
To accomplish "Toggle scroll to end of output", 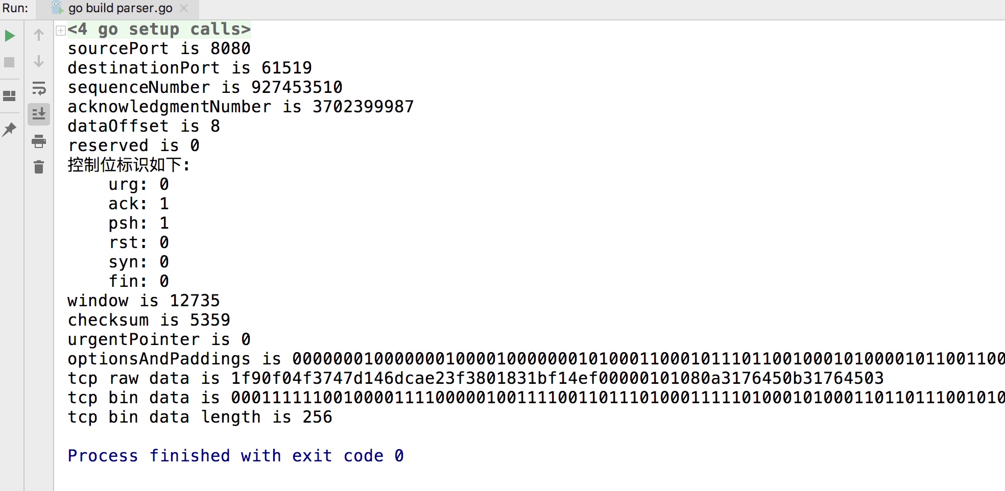I will [39, 114].
